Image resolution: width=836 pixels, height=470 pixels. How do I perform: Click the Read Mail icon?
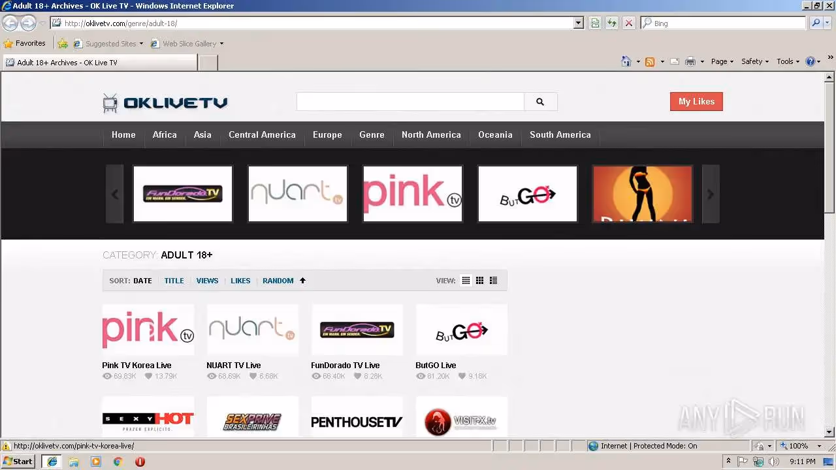(674, 61)
